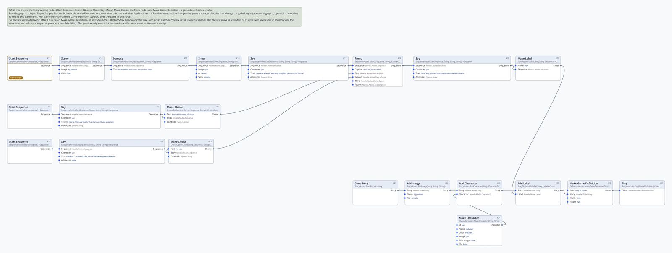This screenshot has width=672, height=253.
Task: Edit Make Label's Name value 'start'
Action: pos(526,66)
